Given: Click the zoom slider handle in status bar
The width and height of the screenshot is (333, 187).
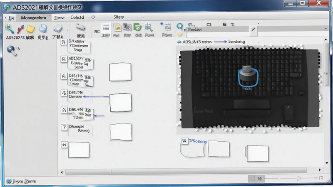Looking at the screenshot, I should (298, 178).
